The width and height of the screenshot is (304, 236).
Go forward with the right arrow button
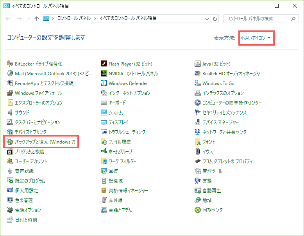click(19, 19)
